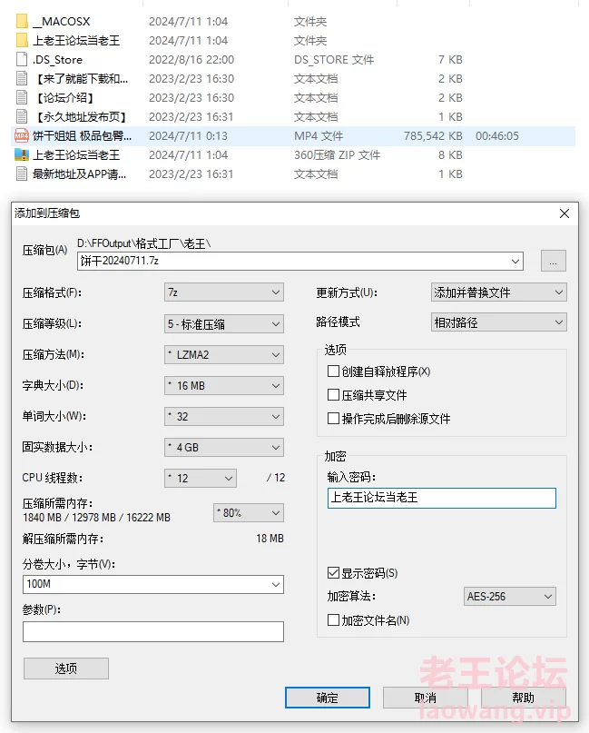The height and width of the screenshot is (733, 589).
Task: Uncheck the 显示密码 checkbox
Action: coord(333,572)
